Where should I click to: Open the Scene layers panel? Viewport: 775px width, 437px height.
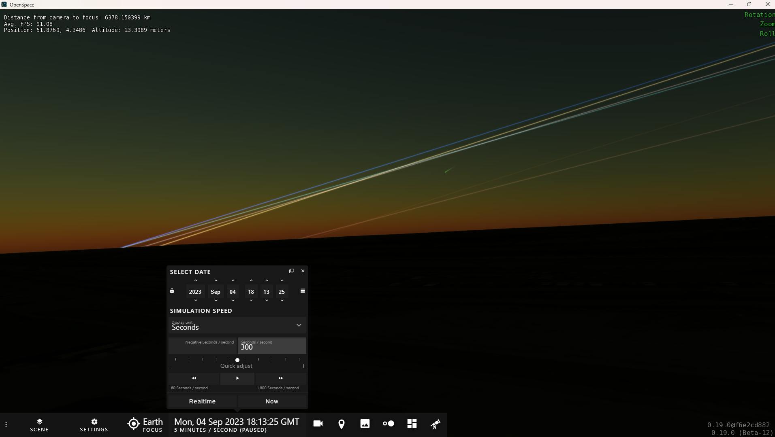point(39,425)
